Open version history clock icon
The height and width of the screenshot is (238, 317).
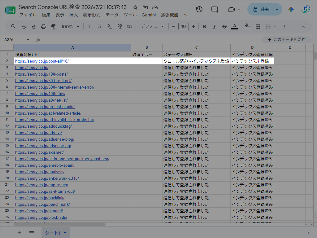point(199,9)
